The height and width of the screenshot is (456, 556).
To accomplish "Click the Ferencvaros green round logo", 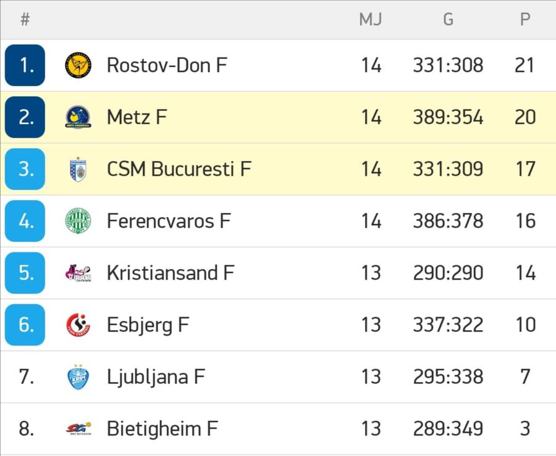I will tap(78, 221).
